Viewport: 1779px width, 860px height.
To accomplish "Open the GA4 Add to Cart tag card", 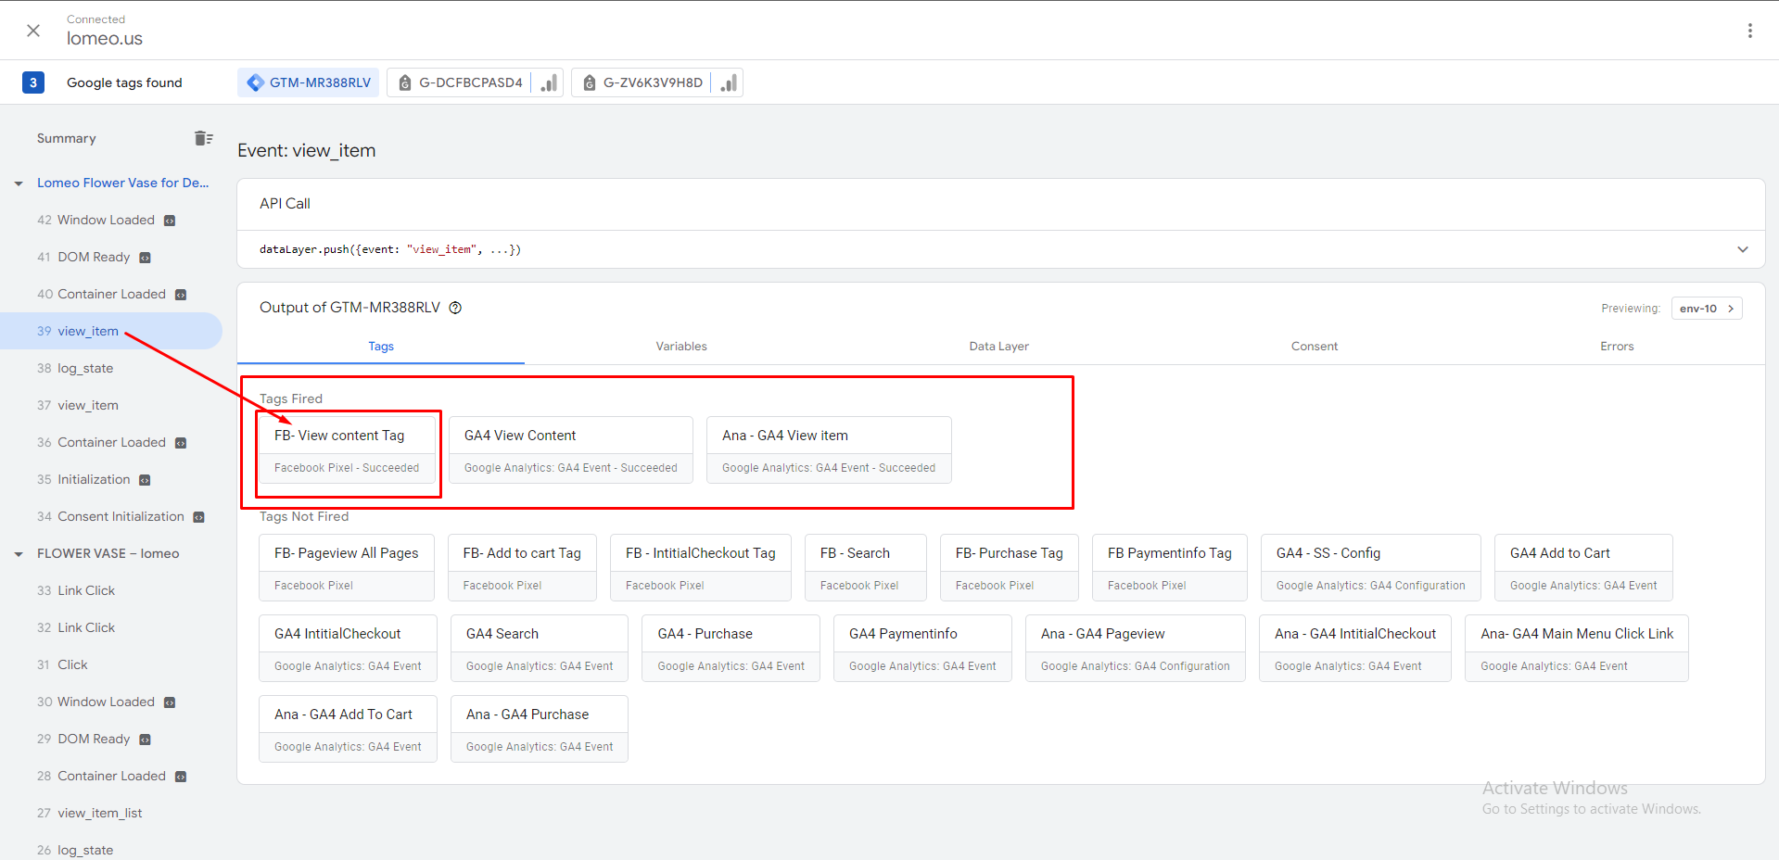I will click(x=1582, y=566).
